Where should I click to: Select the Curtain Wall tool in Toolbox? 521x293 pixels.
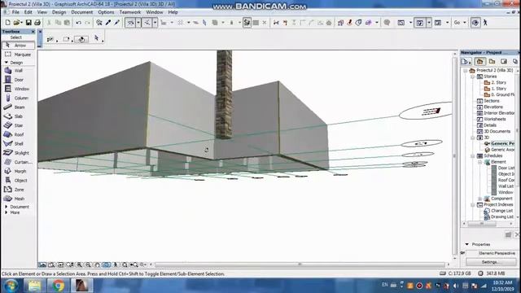coord(18,162)
